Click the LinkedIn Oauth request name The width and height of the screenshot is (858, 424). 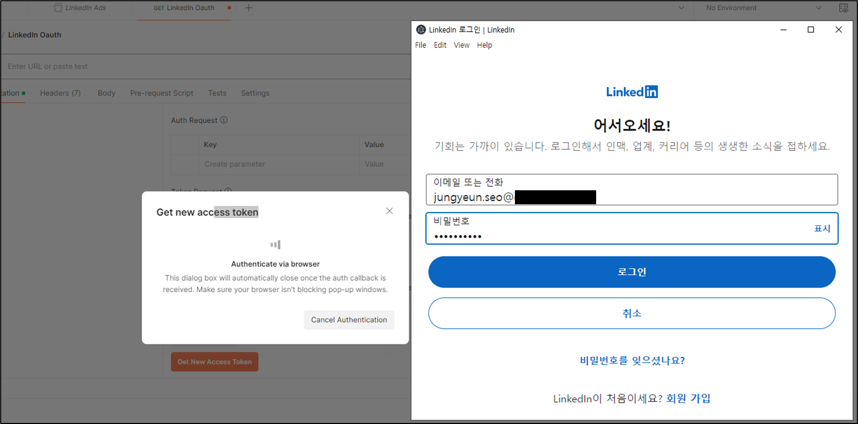click(x=35, y=35)
